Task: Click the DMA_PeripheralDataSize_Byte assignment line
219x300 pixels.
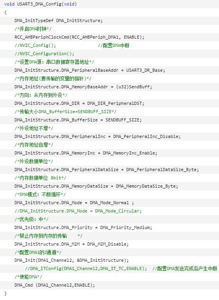Action: point(107,170)
